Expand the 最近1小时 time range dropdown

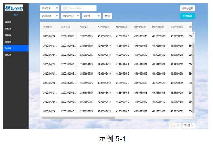[x=50, y=16]
